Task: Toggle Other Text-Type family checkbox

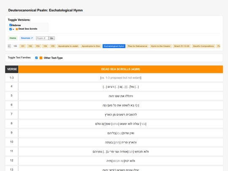Action: [36, 58]
